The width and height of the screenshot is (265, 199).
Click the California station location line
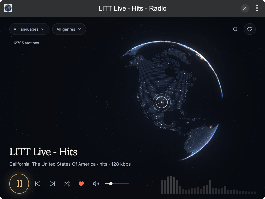pyautogui.click(x=70, y=164)
